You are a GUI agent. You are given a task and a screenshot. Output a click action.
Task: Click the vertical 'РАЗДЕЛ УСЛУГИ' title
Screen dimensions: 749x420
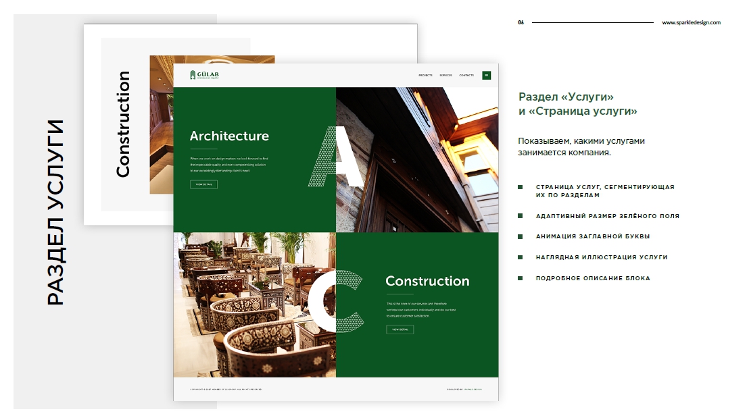tap(55, 213)
